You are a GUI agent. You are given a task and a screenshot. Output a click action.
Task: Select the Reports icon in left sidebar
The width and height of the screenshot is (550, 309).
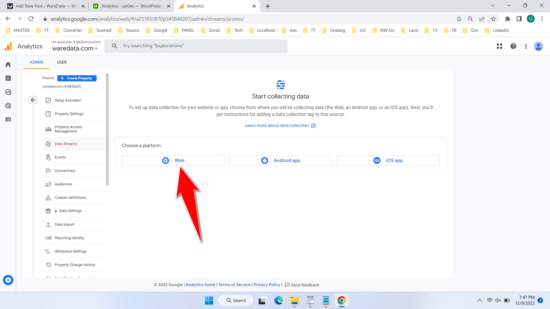[8, 78]
